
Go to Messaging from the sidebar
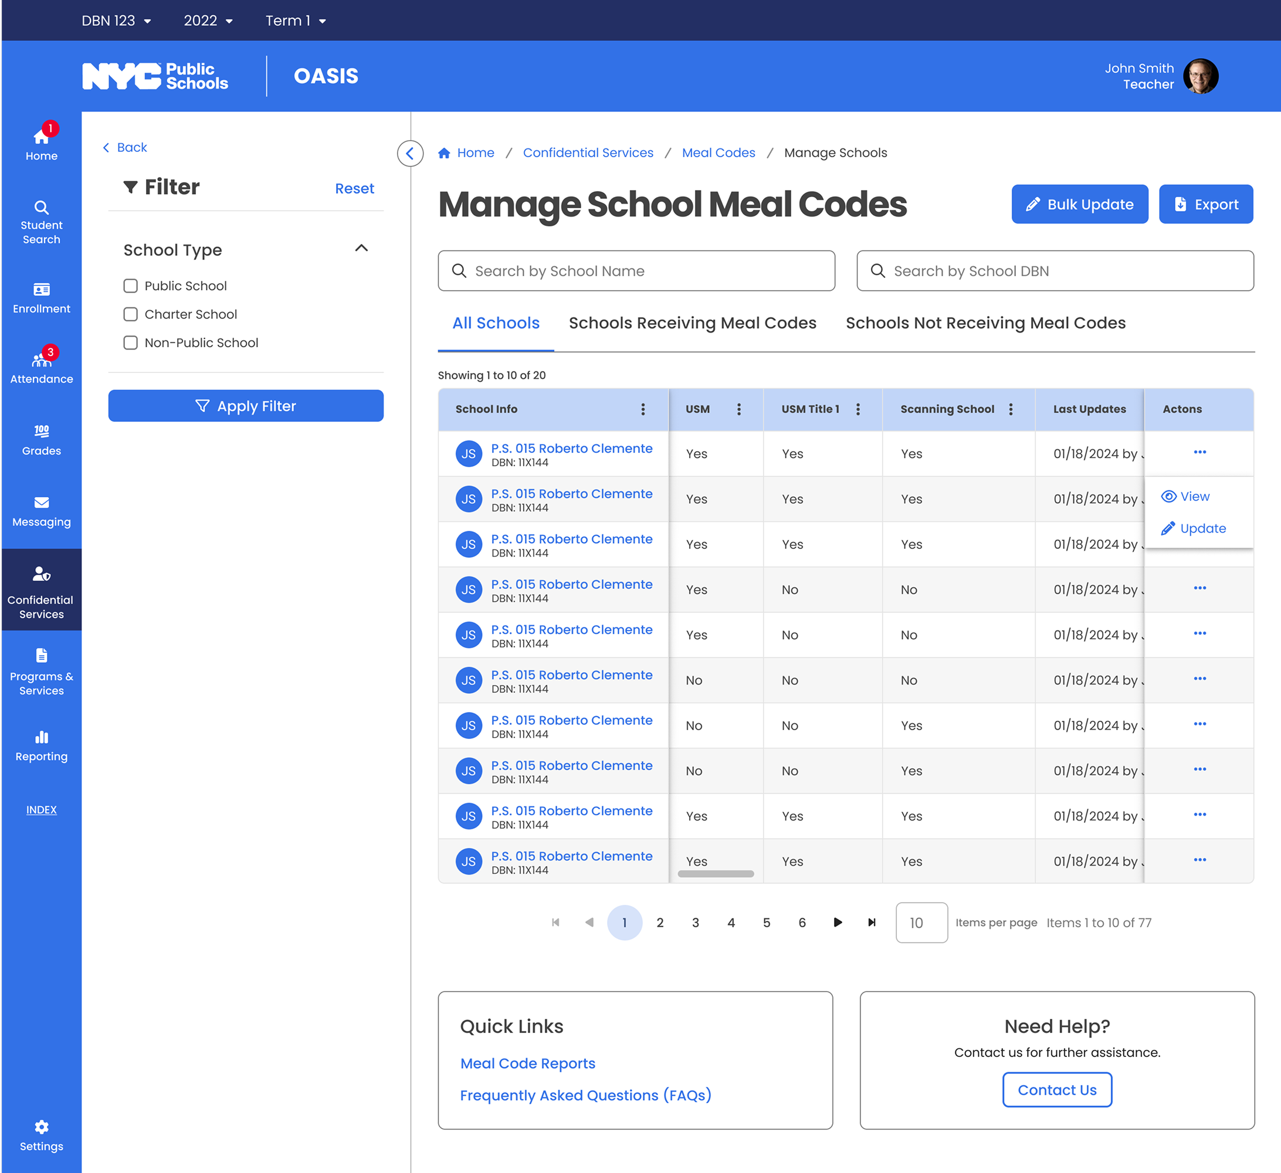[40, 511]
